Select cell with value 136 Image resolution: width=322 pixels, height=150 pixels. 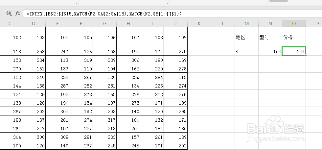click(x=81, y=51)
